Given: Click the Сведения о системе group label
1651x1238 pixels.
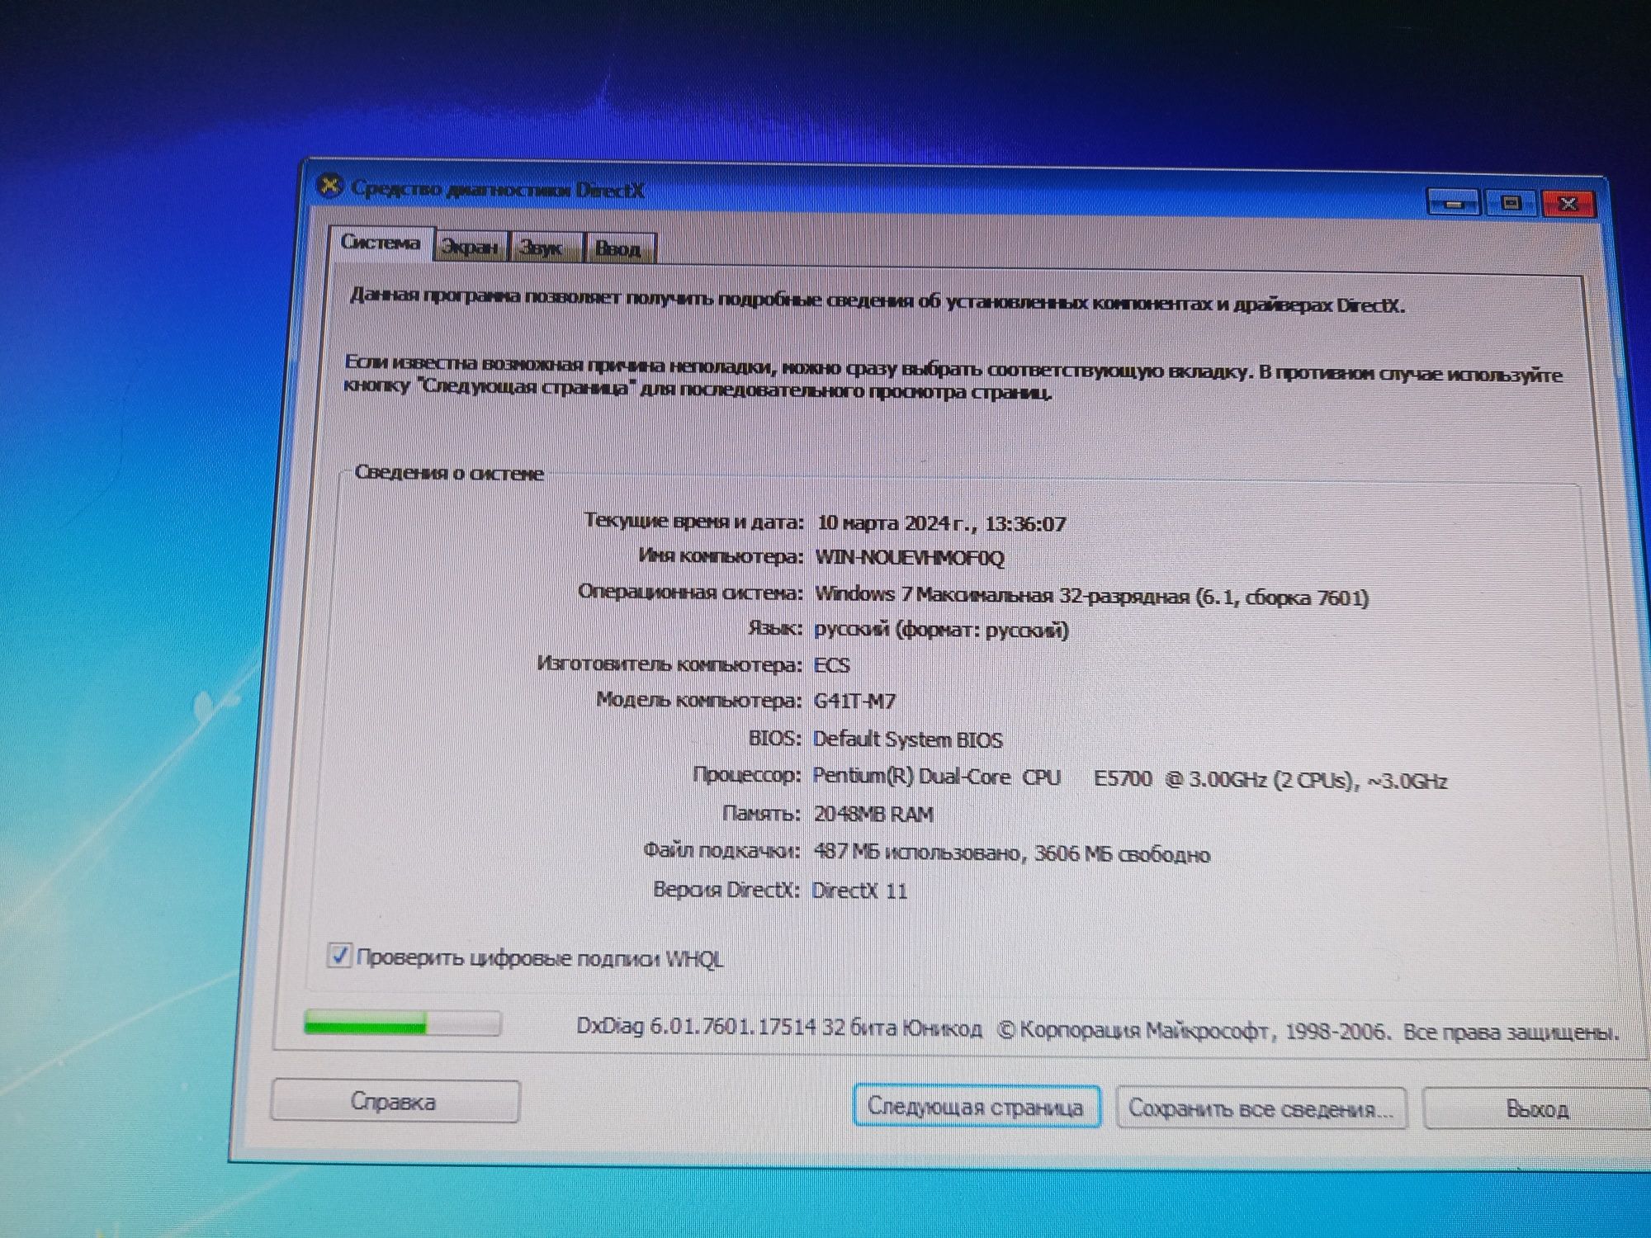Looking at the screenshot, I should tap(449, 473).
